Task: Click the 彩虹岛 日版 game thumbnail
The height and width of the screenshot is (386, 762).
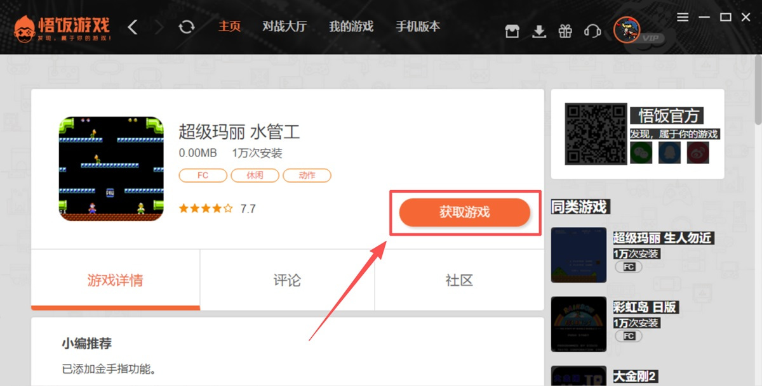Action: pyautogui.click(x=578, y=324)
